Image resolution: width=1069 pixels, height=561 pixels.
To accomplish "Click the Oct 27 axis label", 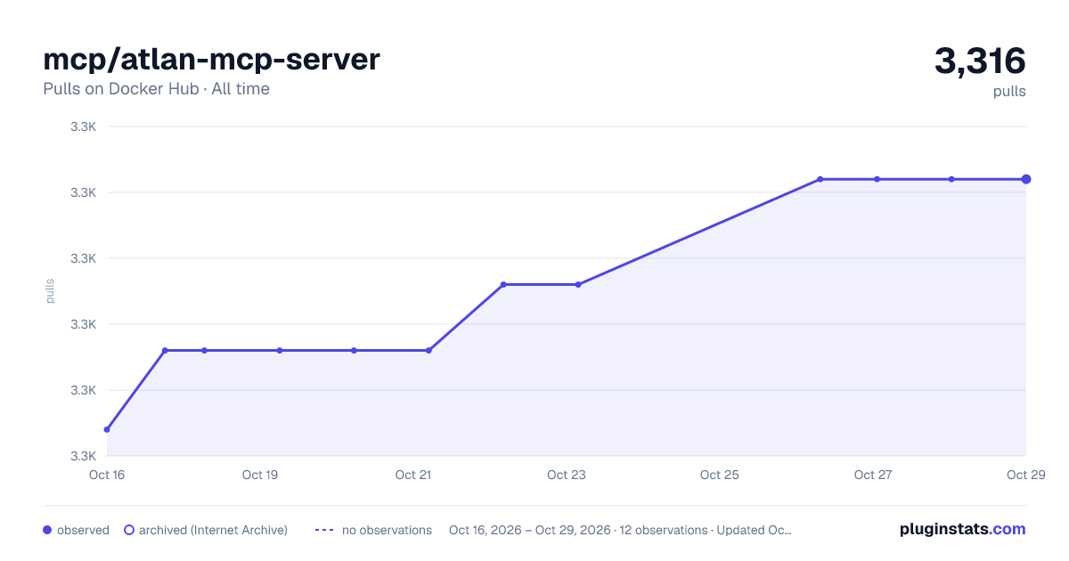I will [x=873, y=475].
